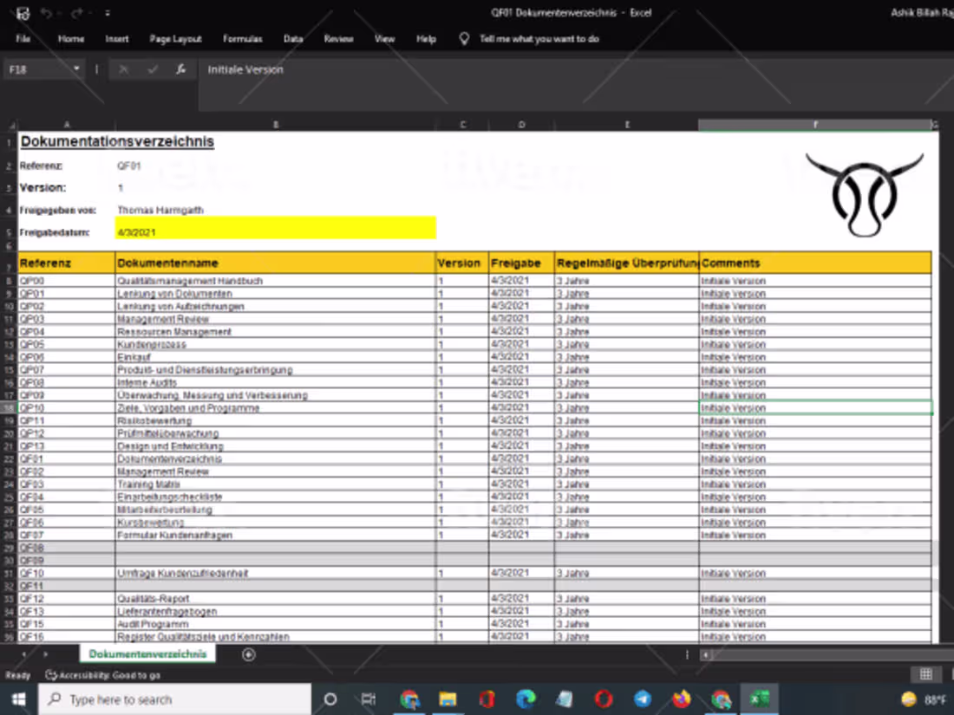Screen dimensions: 954x715
Task: Switch to the Formulas ribbon tab
Action: (243, 39)
